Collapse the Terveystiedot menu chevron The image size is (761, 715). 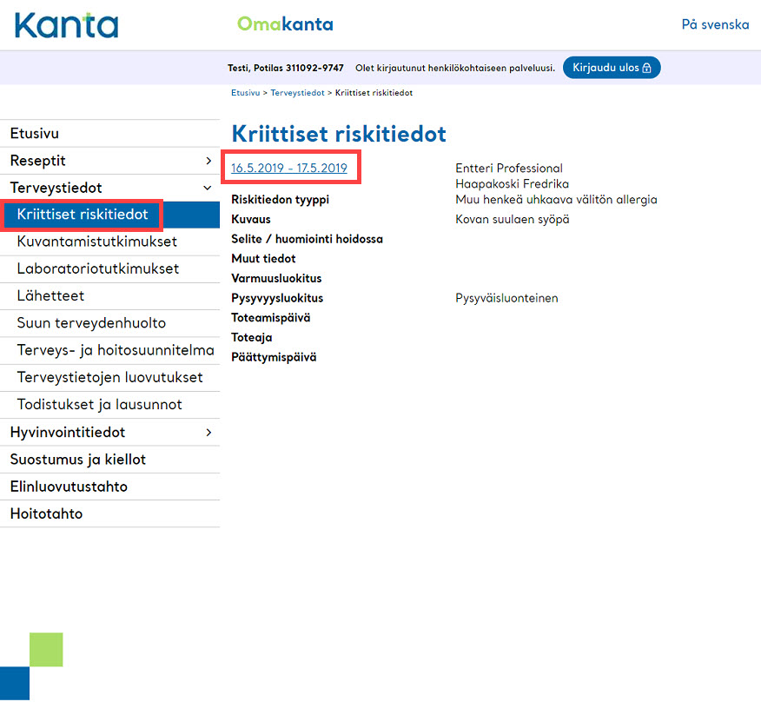208,188
